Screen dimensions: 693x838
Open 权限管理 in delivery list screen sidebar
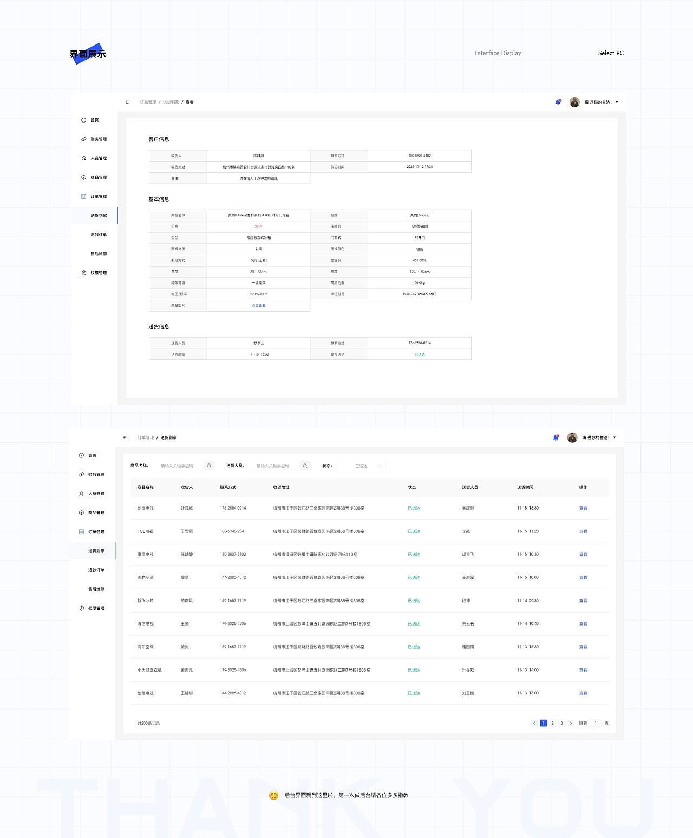92,608
